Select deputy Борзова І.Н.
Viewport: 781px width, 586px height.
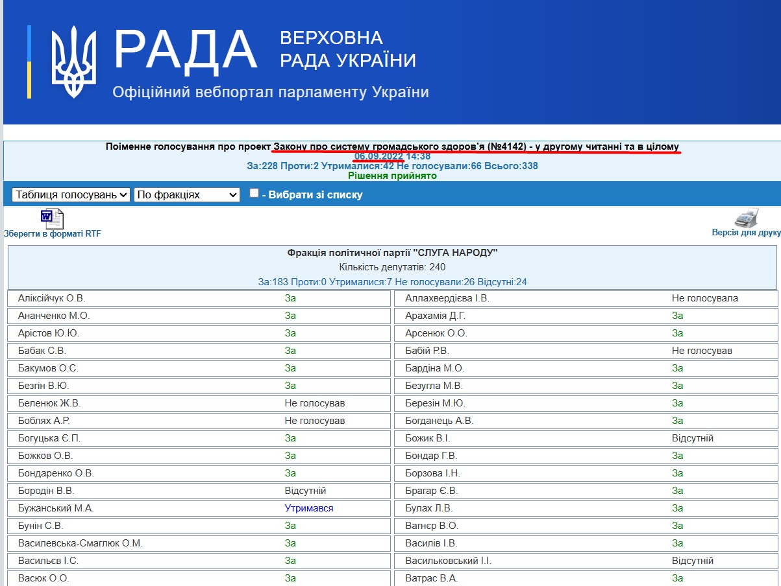432,473
